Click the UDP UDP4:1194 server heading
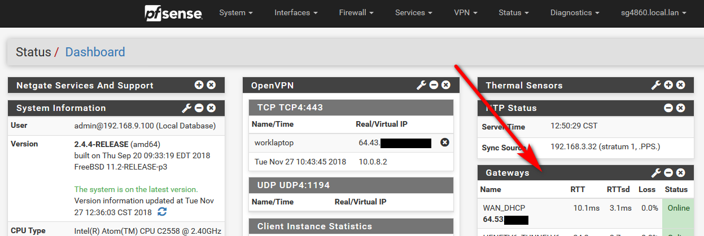Screen dimensions: 704x236 [x=294, y=185]
